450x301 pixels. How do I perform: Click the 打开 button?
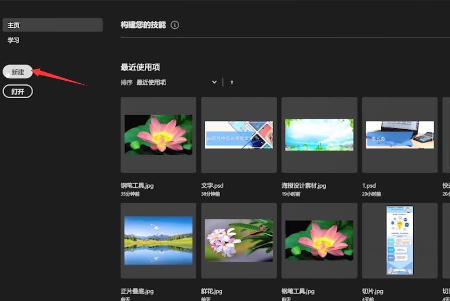click(x=18, y=92)
